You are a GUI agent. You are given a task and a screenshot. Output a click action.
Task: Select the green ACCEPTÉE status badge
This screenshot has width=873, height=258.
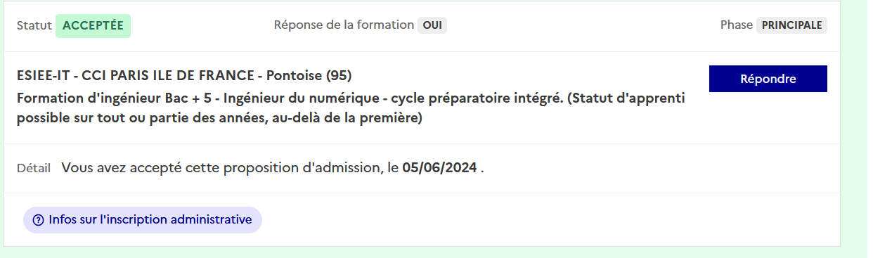tap(93, 25)
